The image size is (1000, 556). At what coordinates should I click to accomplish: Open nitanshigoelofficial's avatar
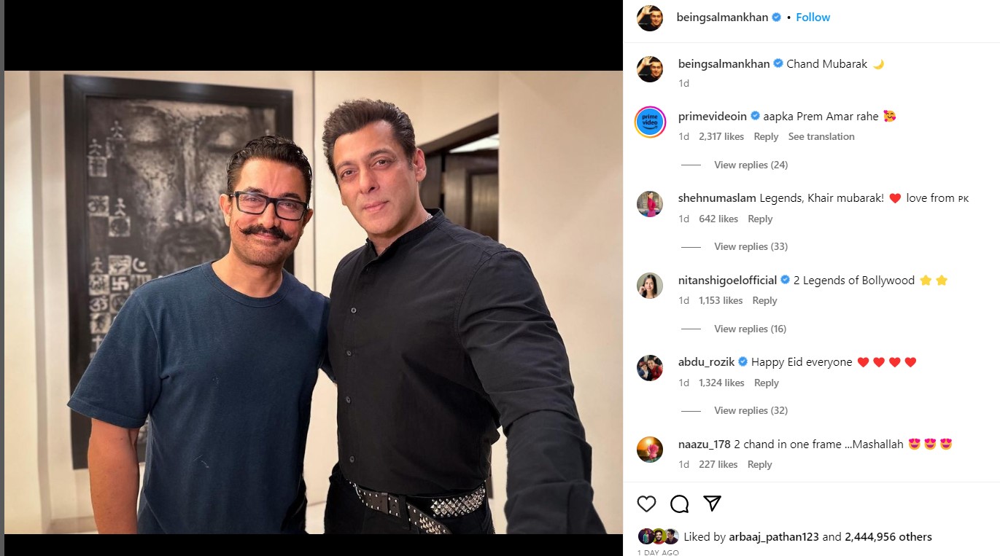pyautogui.click(x=650, y=286)
